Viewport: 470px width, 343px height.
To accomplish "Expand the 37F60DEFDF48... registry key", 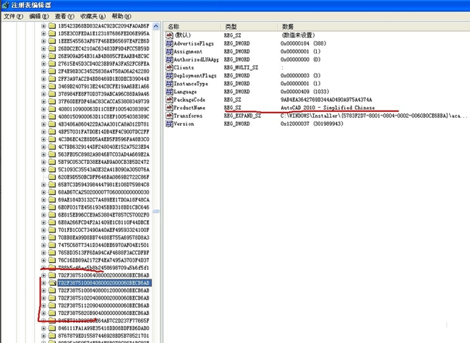I will tap(44, 102).
